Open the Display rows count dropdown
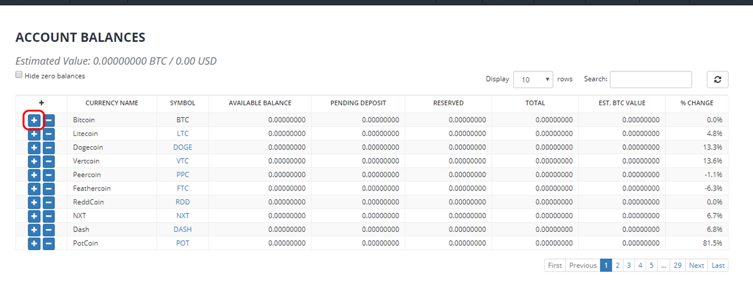Screen dimensions: 753x289 point(533,80)
